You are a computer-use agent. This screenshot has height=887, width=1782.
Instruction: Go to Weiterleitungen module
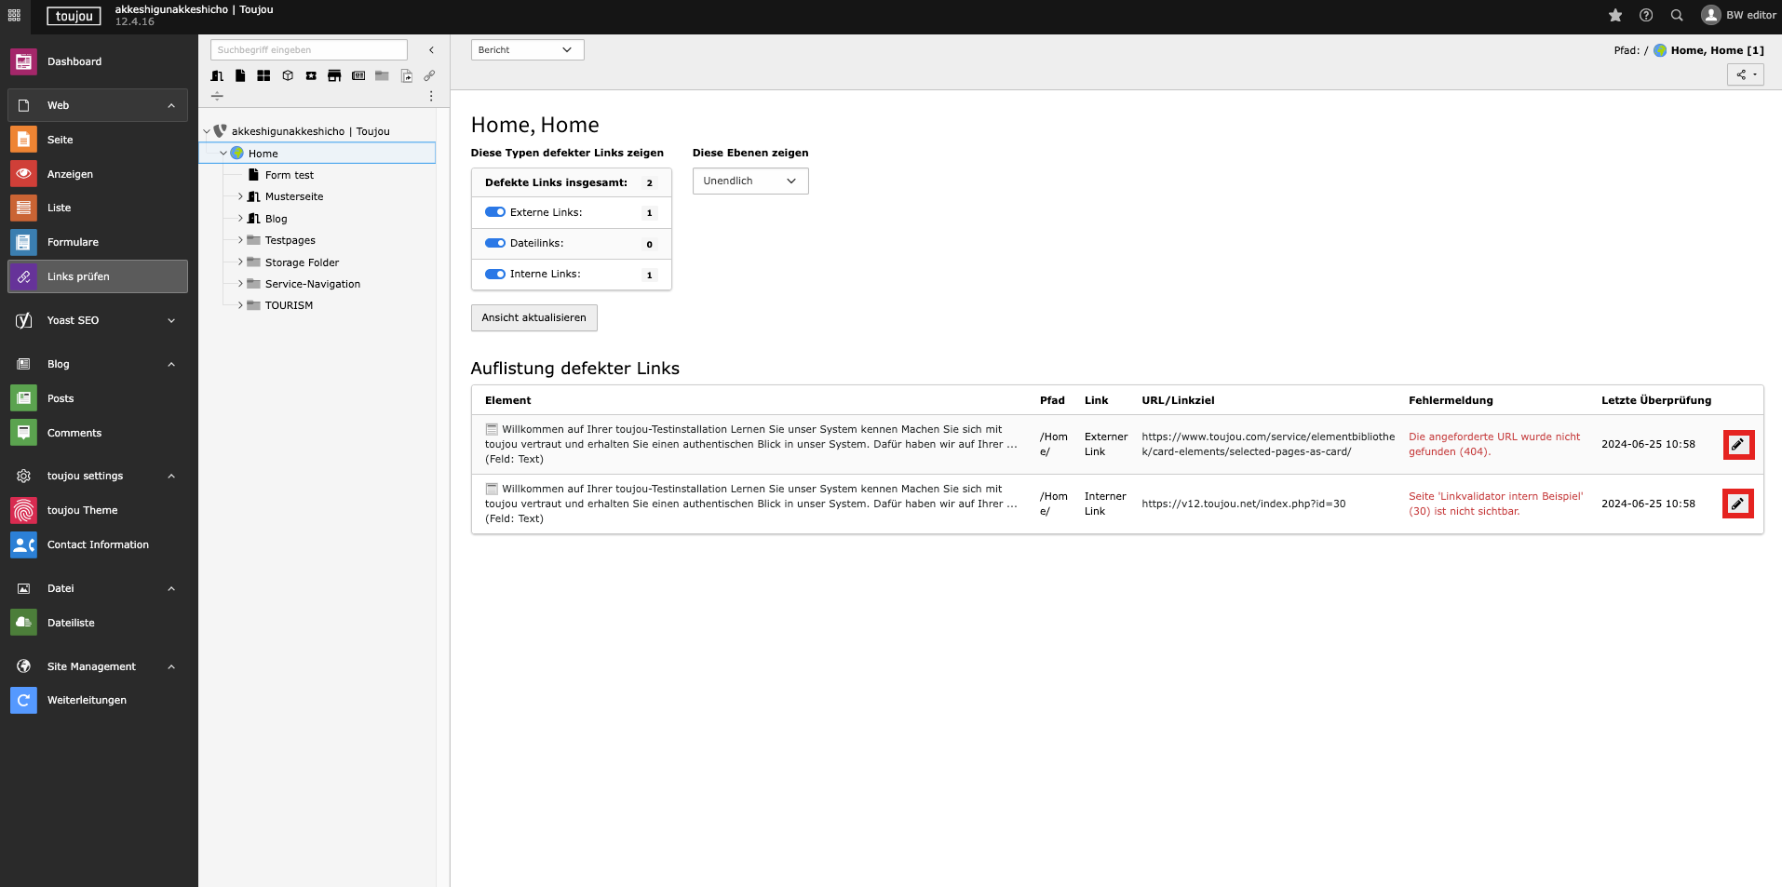pos(87,700)
